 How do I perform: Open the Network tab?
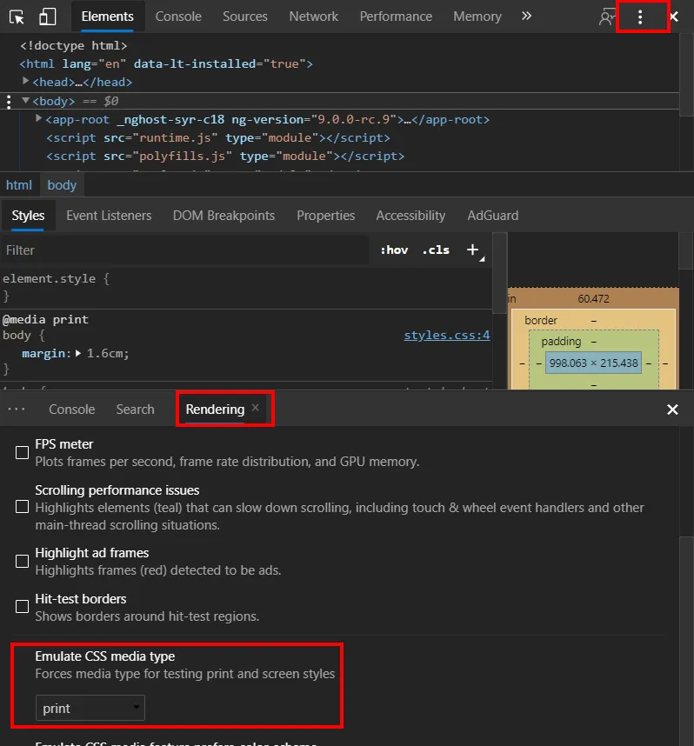[x=314, y=17]
